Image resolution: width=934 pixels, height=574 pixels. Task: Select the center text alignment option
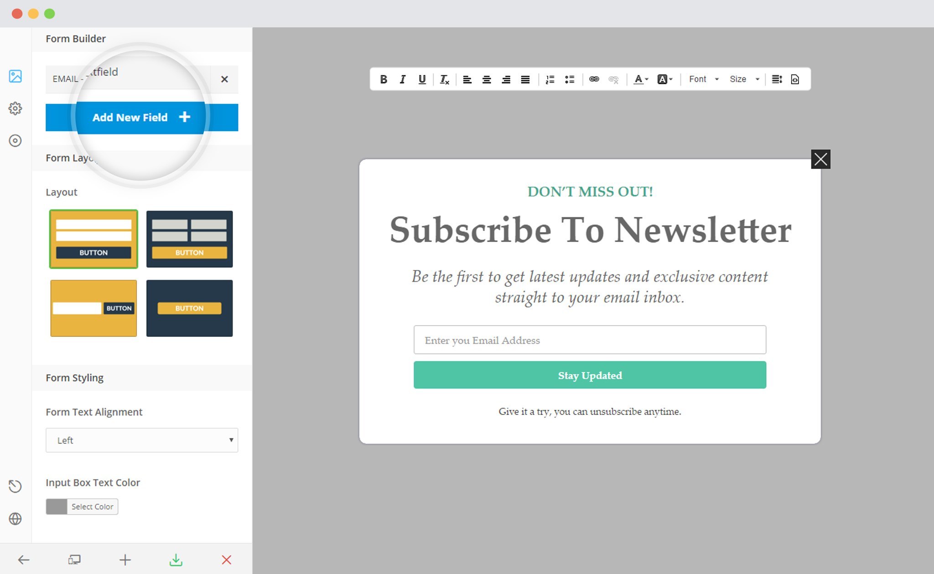pos(486,79)
